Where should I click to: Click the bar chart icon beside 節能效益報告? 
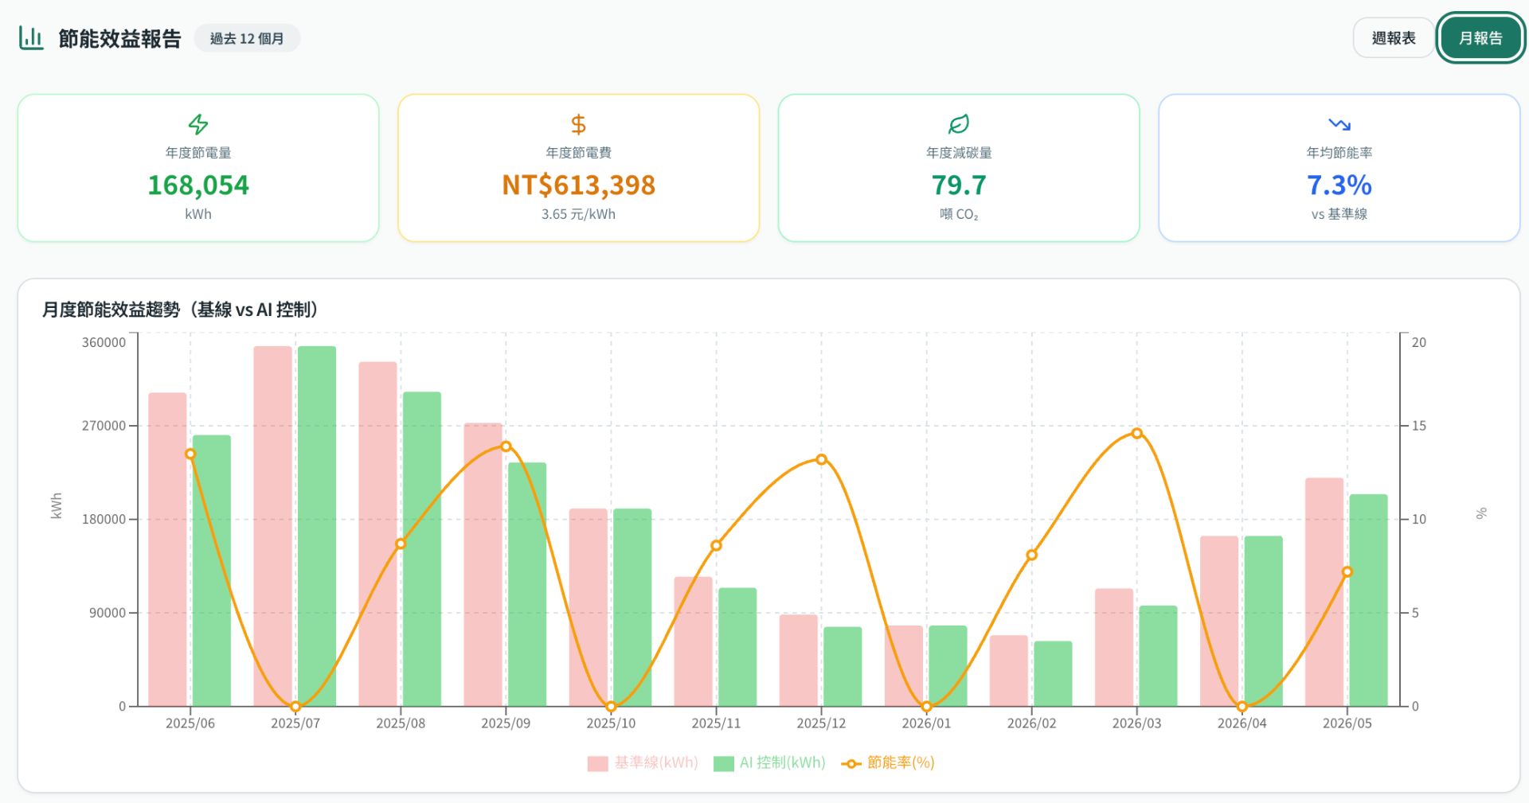(x=31, y=37)
